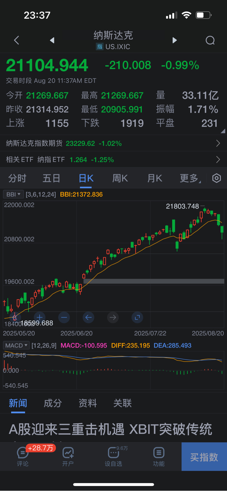Switch to 分时 chart tab
This screenshot has height=491, width=227.
point(17,178)
